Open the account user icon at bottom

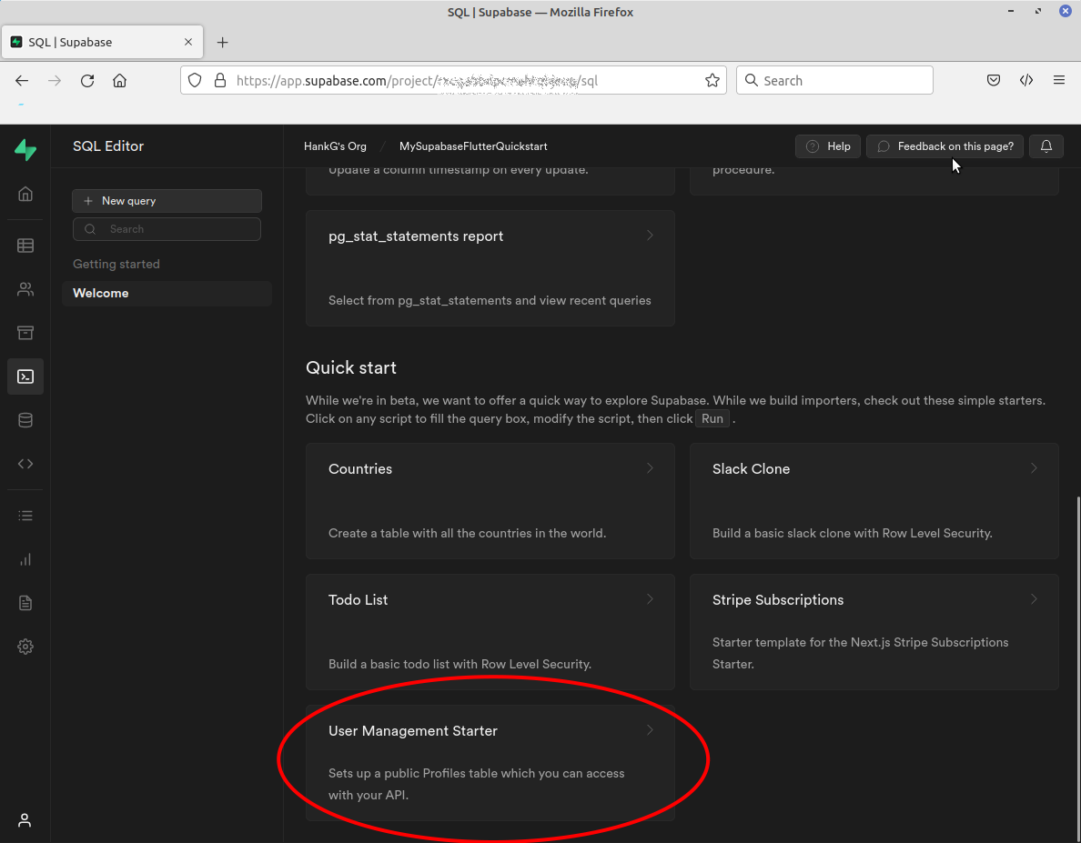pos(25,820)
